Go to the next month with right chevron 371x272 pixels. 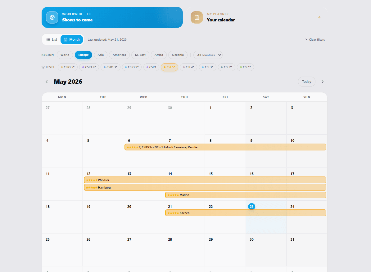pyautogui.click(x=322, y=82)
